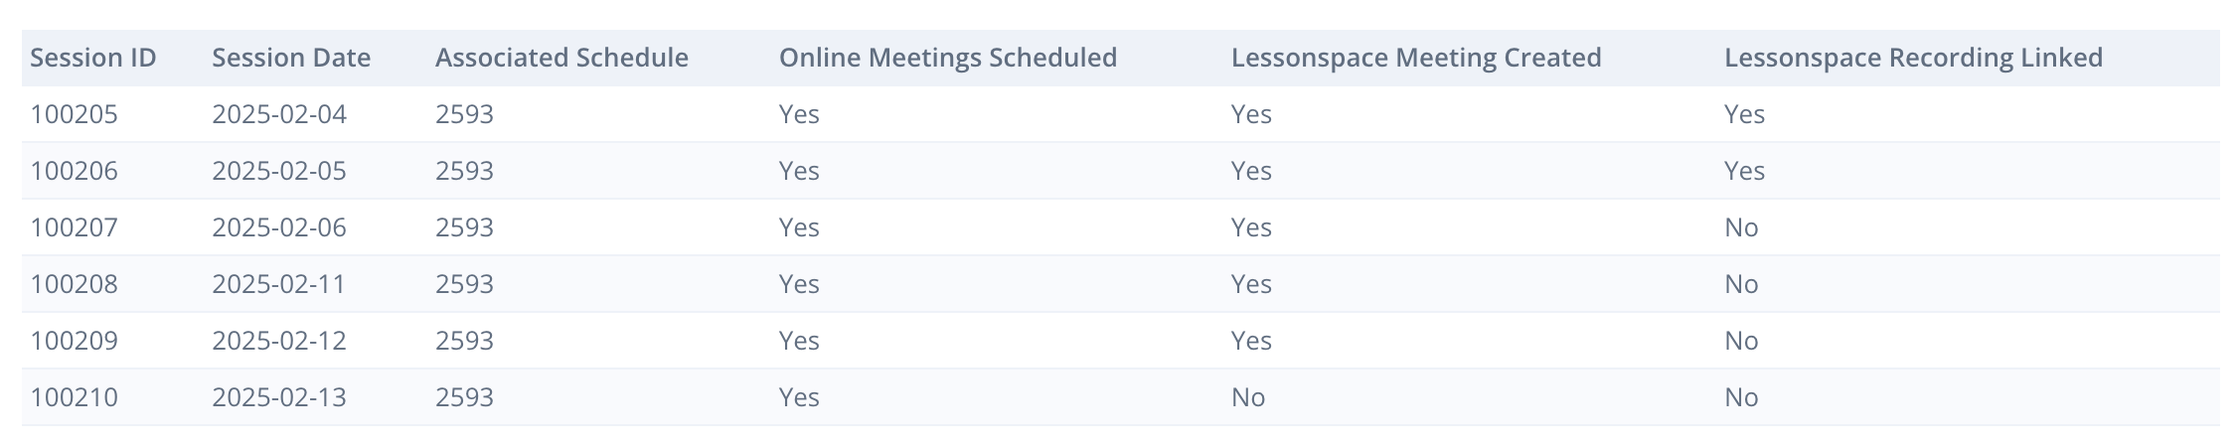The width and height of the screenshot is (2238, 445).
Task: Click schedule 2593 in session 100206 row
Action: [464, 171]
